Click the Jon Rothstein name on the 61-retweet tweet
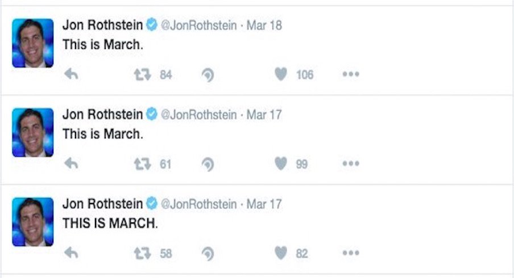The image size is (514, 278). (102, 115)
